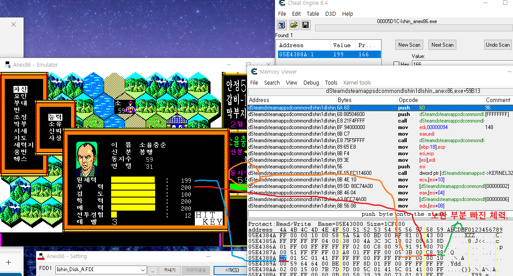Expand the FDD1 disk image dropdown
The image size is (513, 276).
point(143,270)
